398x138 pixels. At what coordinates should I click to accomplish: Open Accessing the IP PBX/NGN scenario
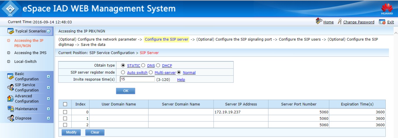tap(29, 43)
